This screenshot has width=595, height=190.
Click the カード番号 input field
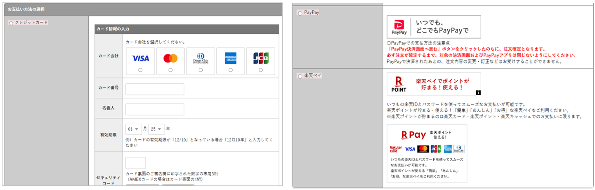(x=155, y=89)
